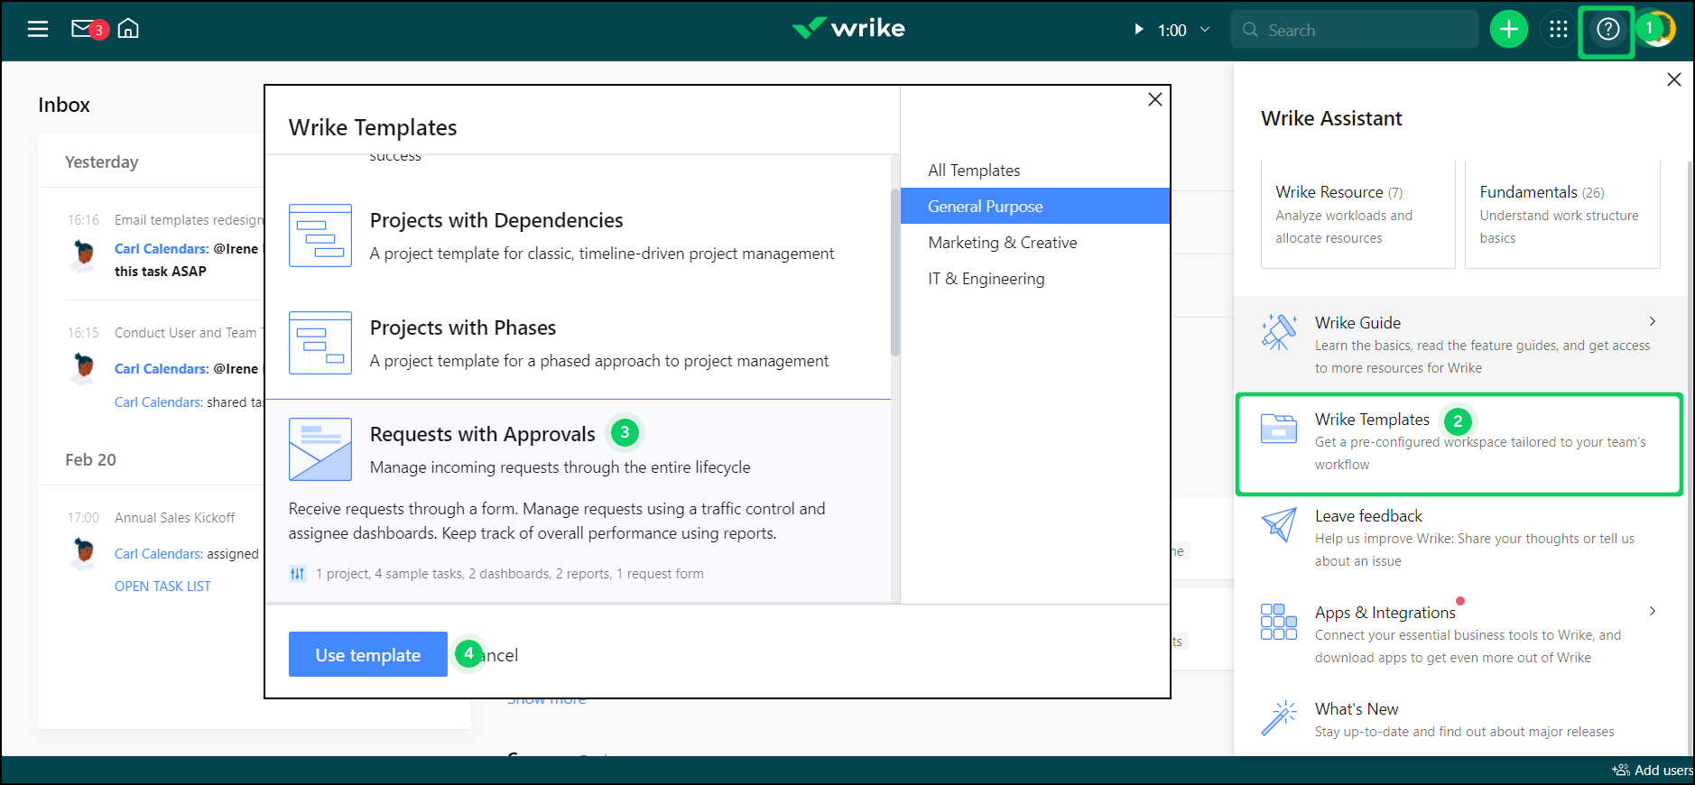The image size is (1695, 785).
Task: Open the Wrike Resource card
Action: click(x=1357, y=215)
